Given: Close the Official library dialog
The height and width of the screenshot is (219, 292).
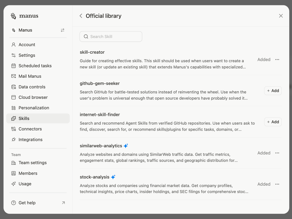Looking at the screenshot, I should [281, 16].
